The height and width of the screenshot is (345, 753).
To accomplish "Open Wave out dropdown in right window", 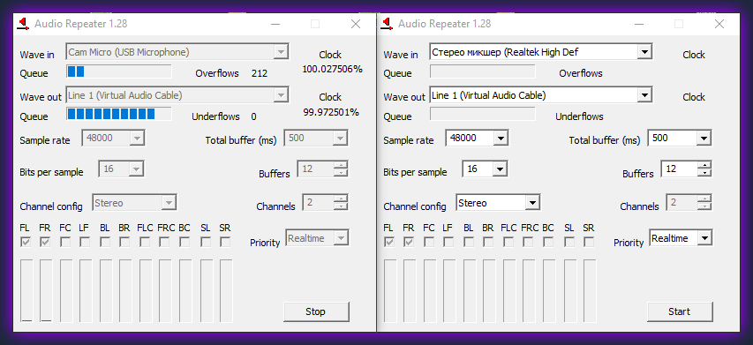I will [644, 95].
